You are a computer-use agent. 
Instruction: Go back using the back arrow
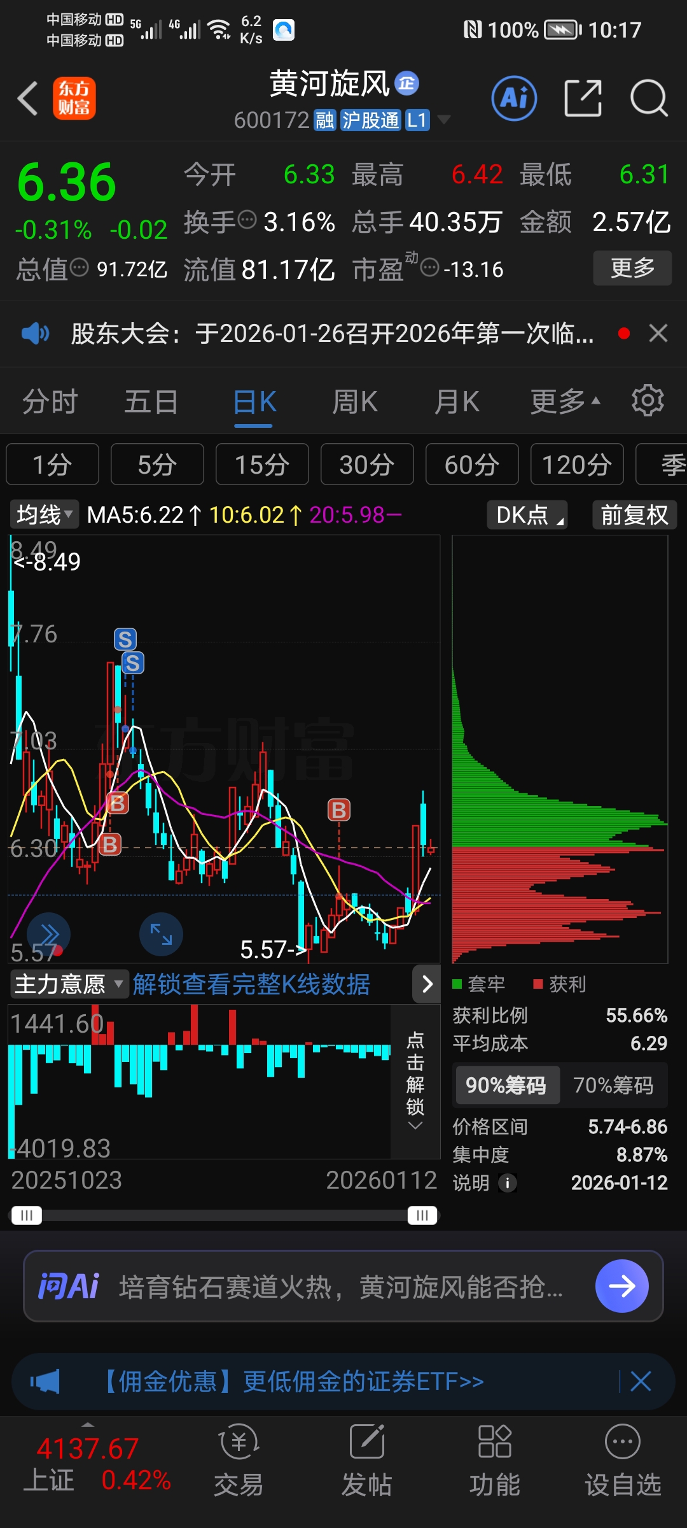(x=28, y=99)
